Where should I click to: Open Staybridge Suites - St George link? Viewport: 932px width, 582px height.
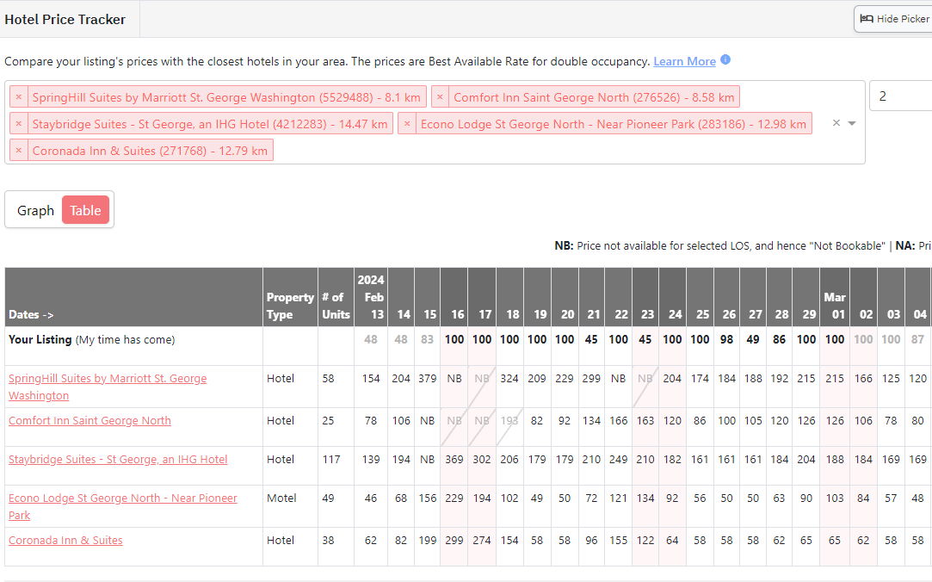(118, 460)
